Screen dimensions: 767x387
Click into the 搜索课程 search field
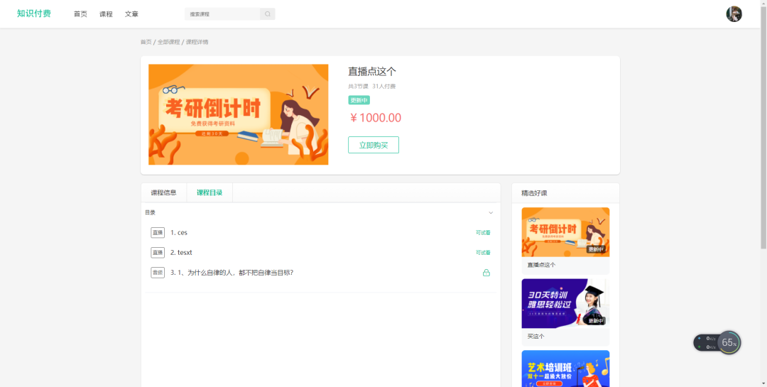pos(222,14)
